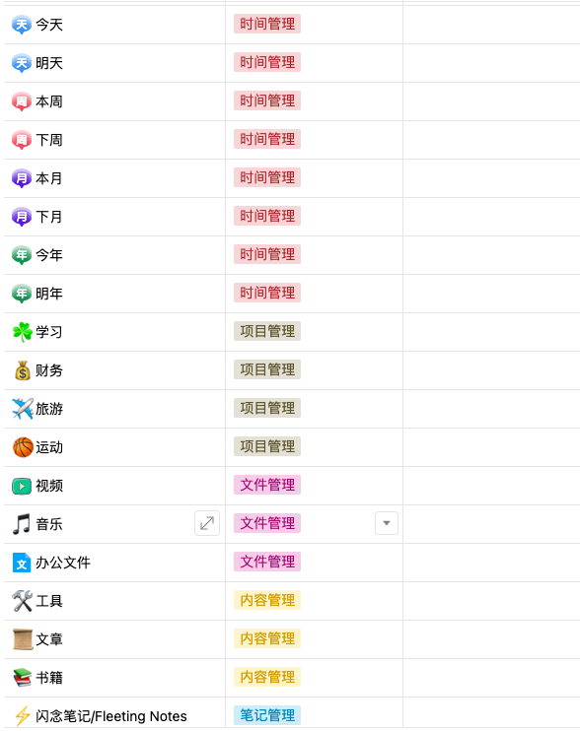The width and height of the screenshot is (580, 731).
Task: Click the books icon next to 书籍
Action: 22,678
